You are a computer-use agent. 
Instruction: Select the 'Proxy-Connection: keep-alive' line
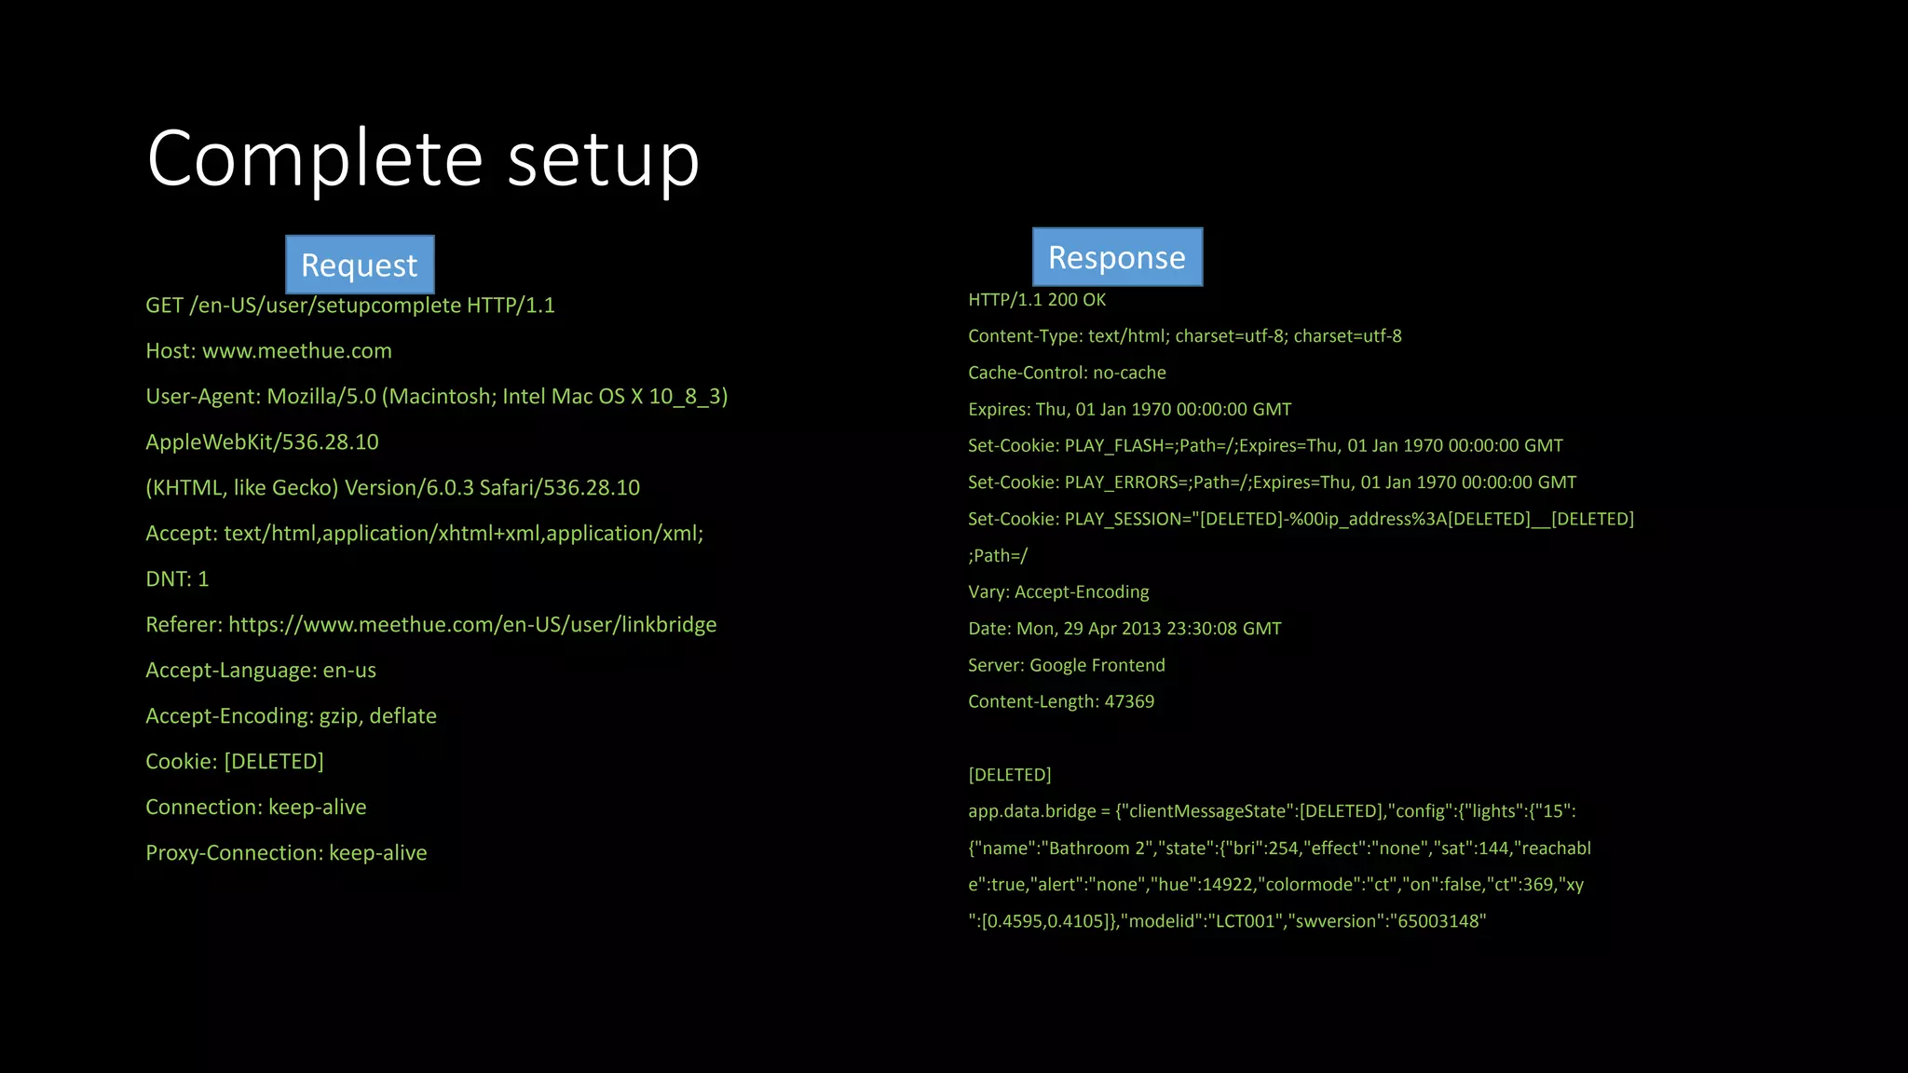pyautogui.click(x=286, y=853)
